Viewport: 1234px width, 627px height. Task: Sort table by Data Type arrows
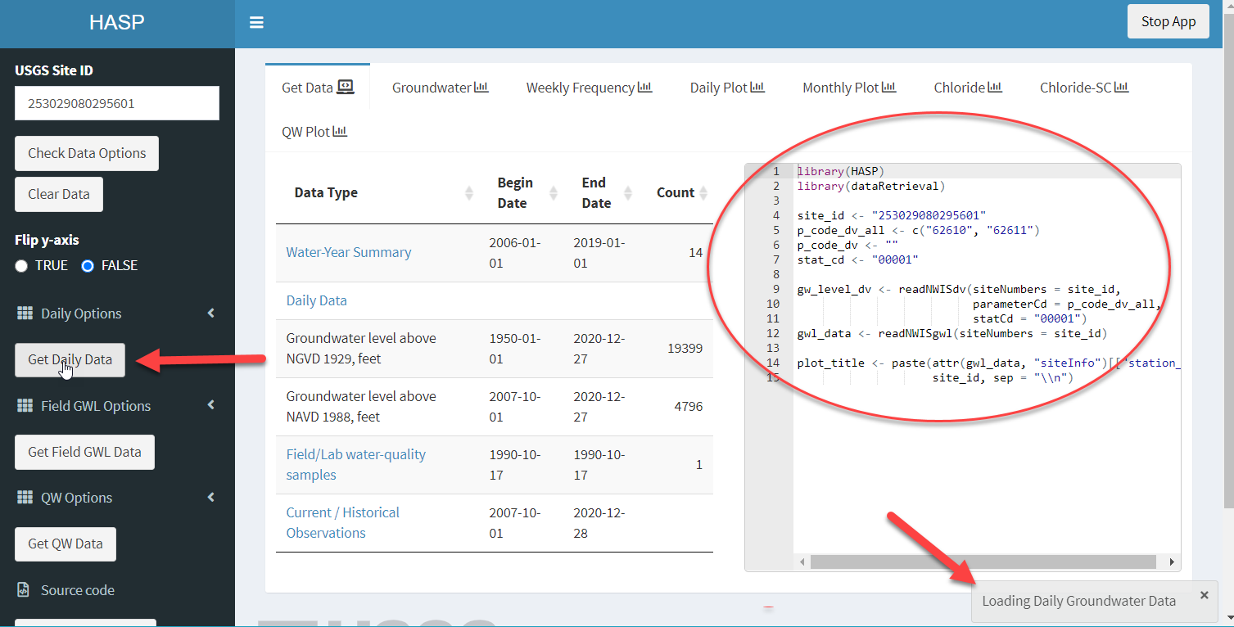click(x=469, y=193)
